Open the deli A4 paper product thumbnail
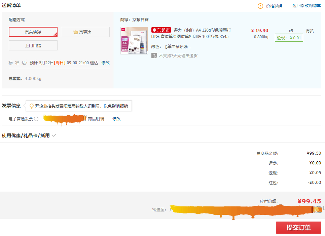This screenshot has height=236, width=325. tap(134, 41)
